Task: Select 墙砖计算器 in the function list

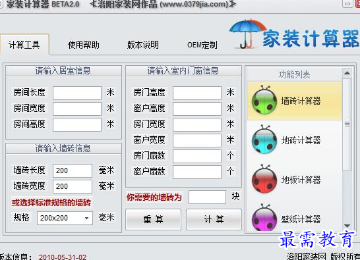Action: [x=295, y=101]
